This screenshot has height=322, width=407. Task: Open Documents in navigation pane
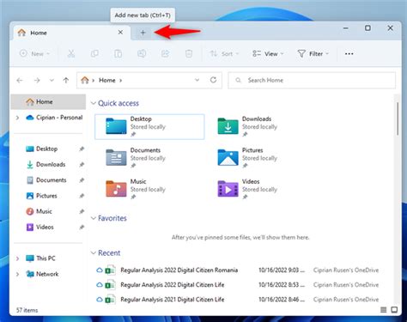click(x=46, y=180)
